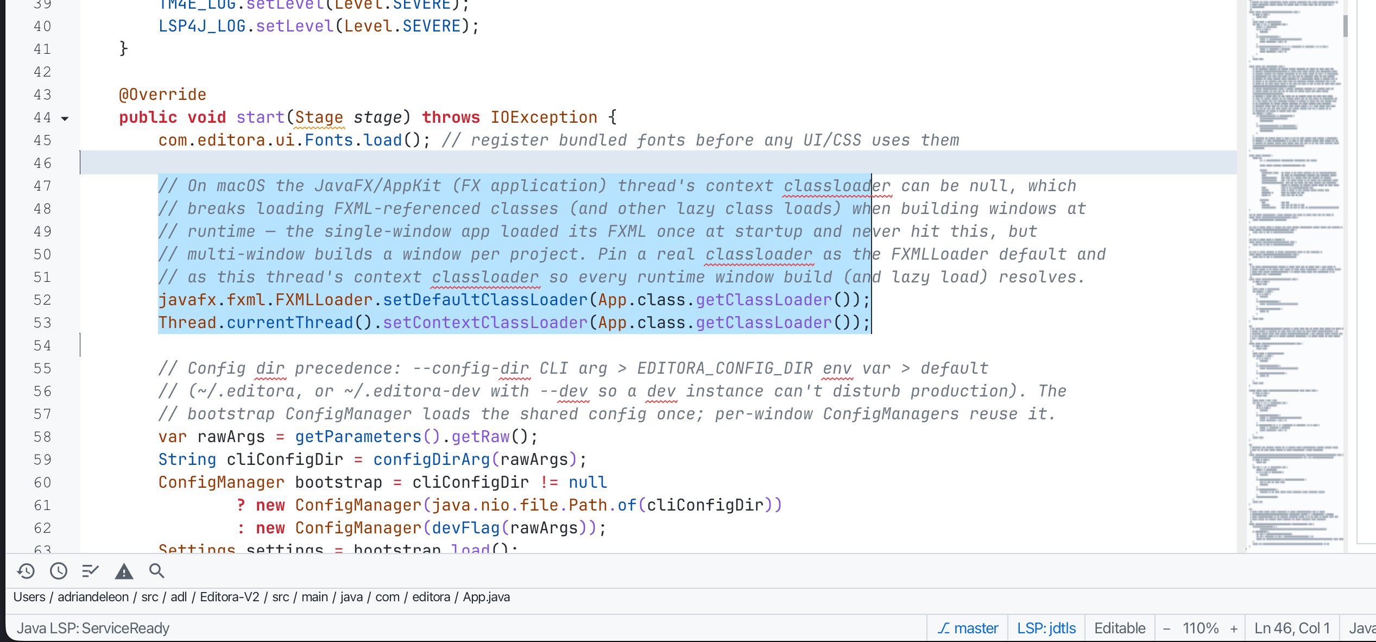
Task: Click setContextClassLoader method call
Action: pyautogui.click(x=485, y=323)
